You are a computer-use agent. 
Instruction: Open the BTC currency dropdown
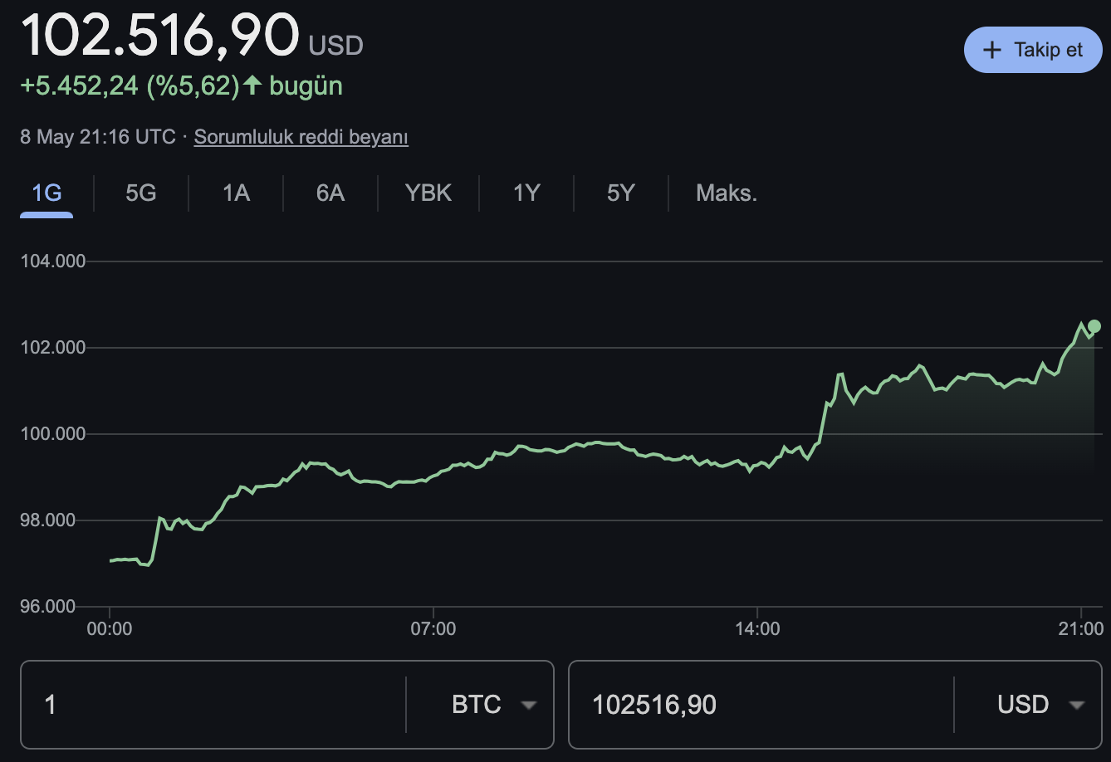pyautogui.click(x=493, y=705)
